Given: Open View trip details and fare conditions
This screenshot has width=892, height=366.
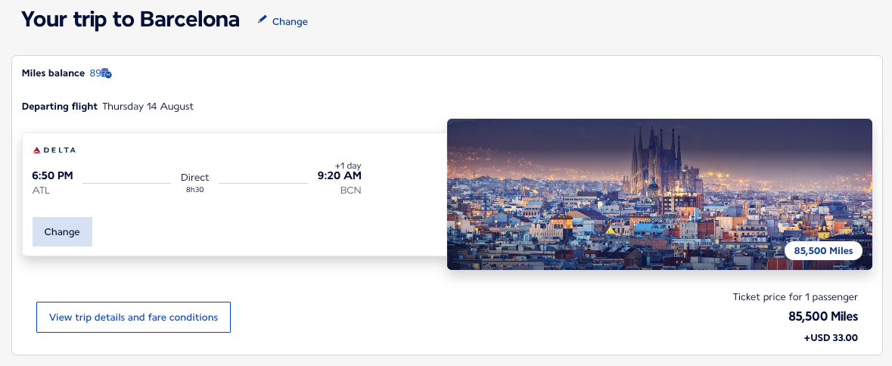Looking at the screenshot, I should pyautogui.click(x=134, y=317).
